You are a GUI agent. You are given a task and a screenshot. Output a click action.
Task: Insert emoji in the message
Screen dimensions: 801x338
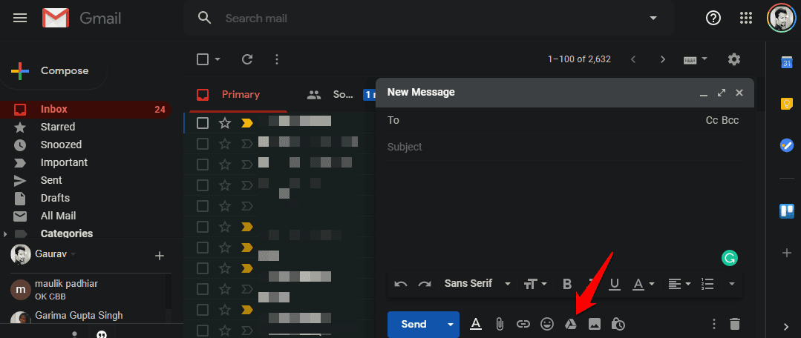coord(547,324)
